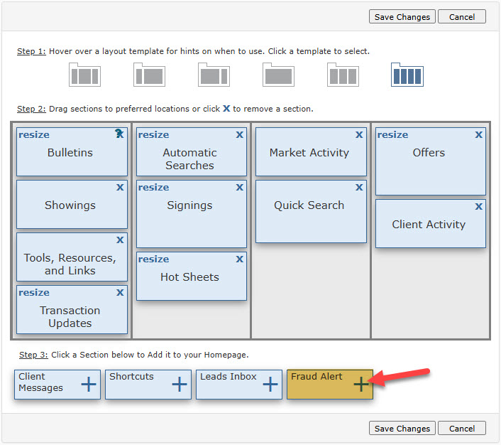Select the Bulletins section label
This screenshot has height=445, width=501.
(70, 153)
